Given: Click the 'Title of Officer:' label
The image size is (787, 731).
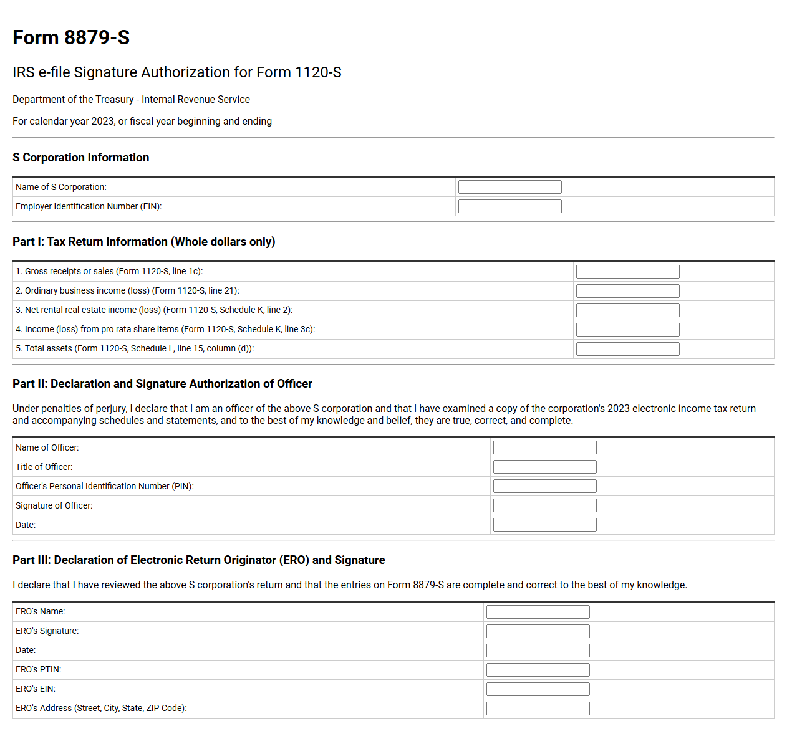Looking at the screenshot, I should (44, 467).
